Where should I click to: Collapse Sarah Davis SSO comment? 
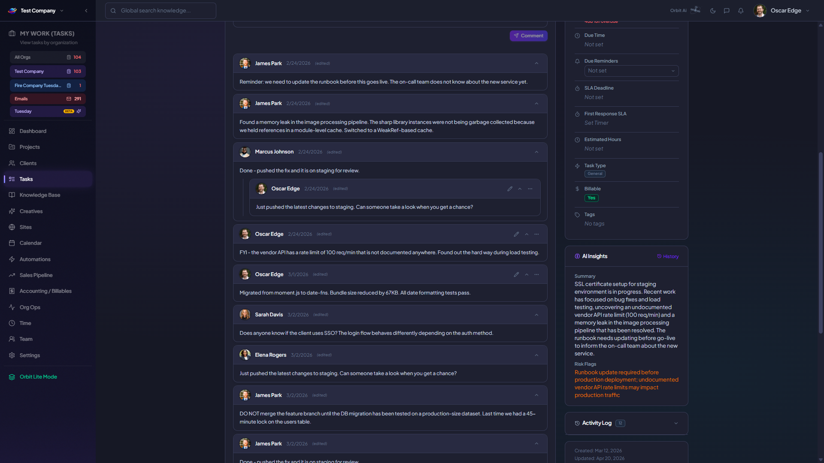click(x=536, y=315)
